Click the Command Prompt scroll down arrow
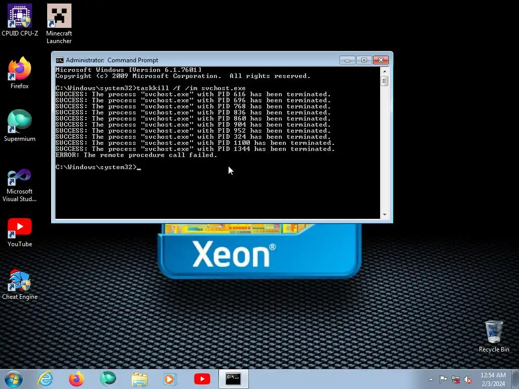 384,215
